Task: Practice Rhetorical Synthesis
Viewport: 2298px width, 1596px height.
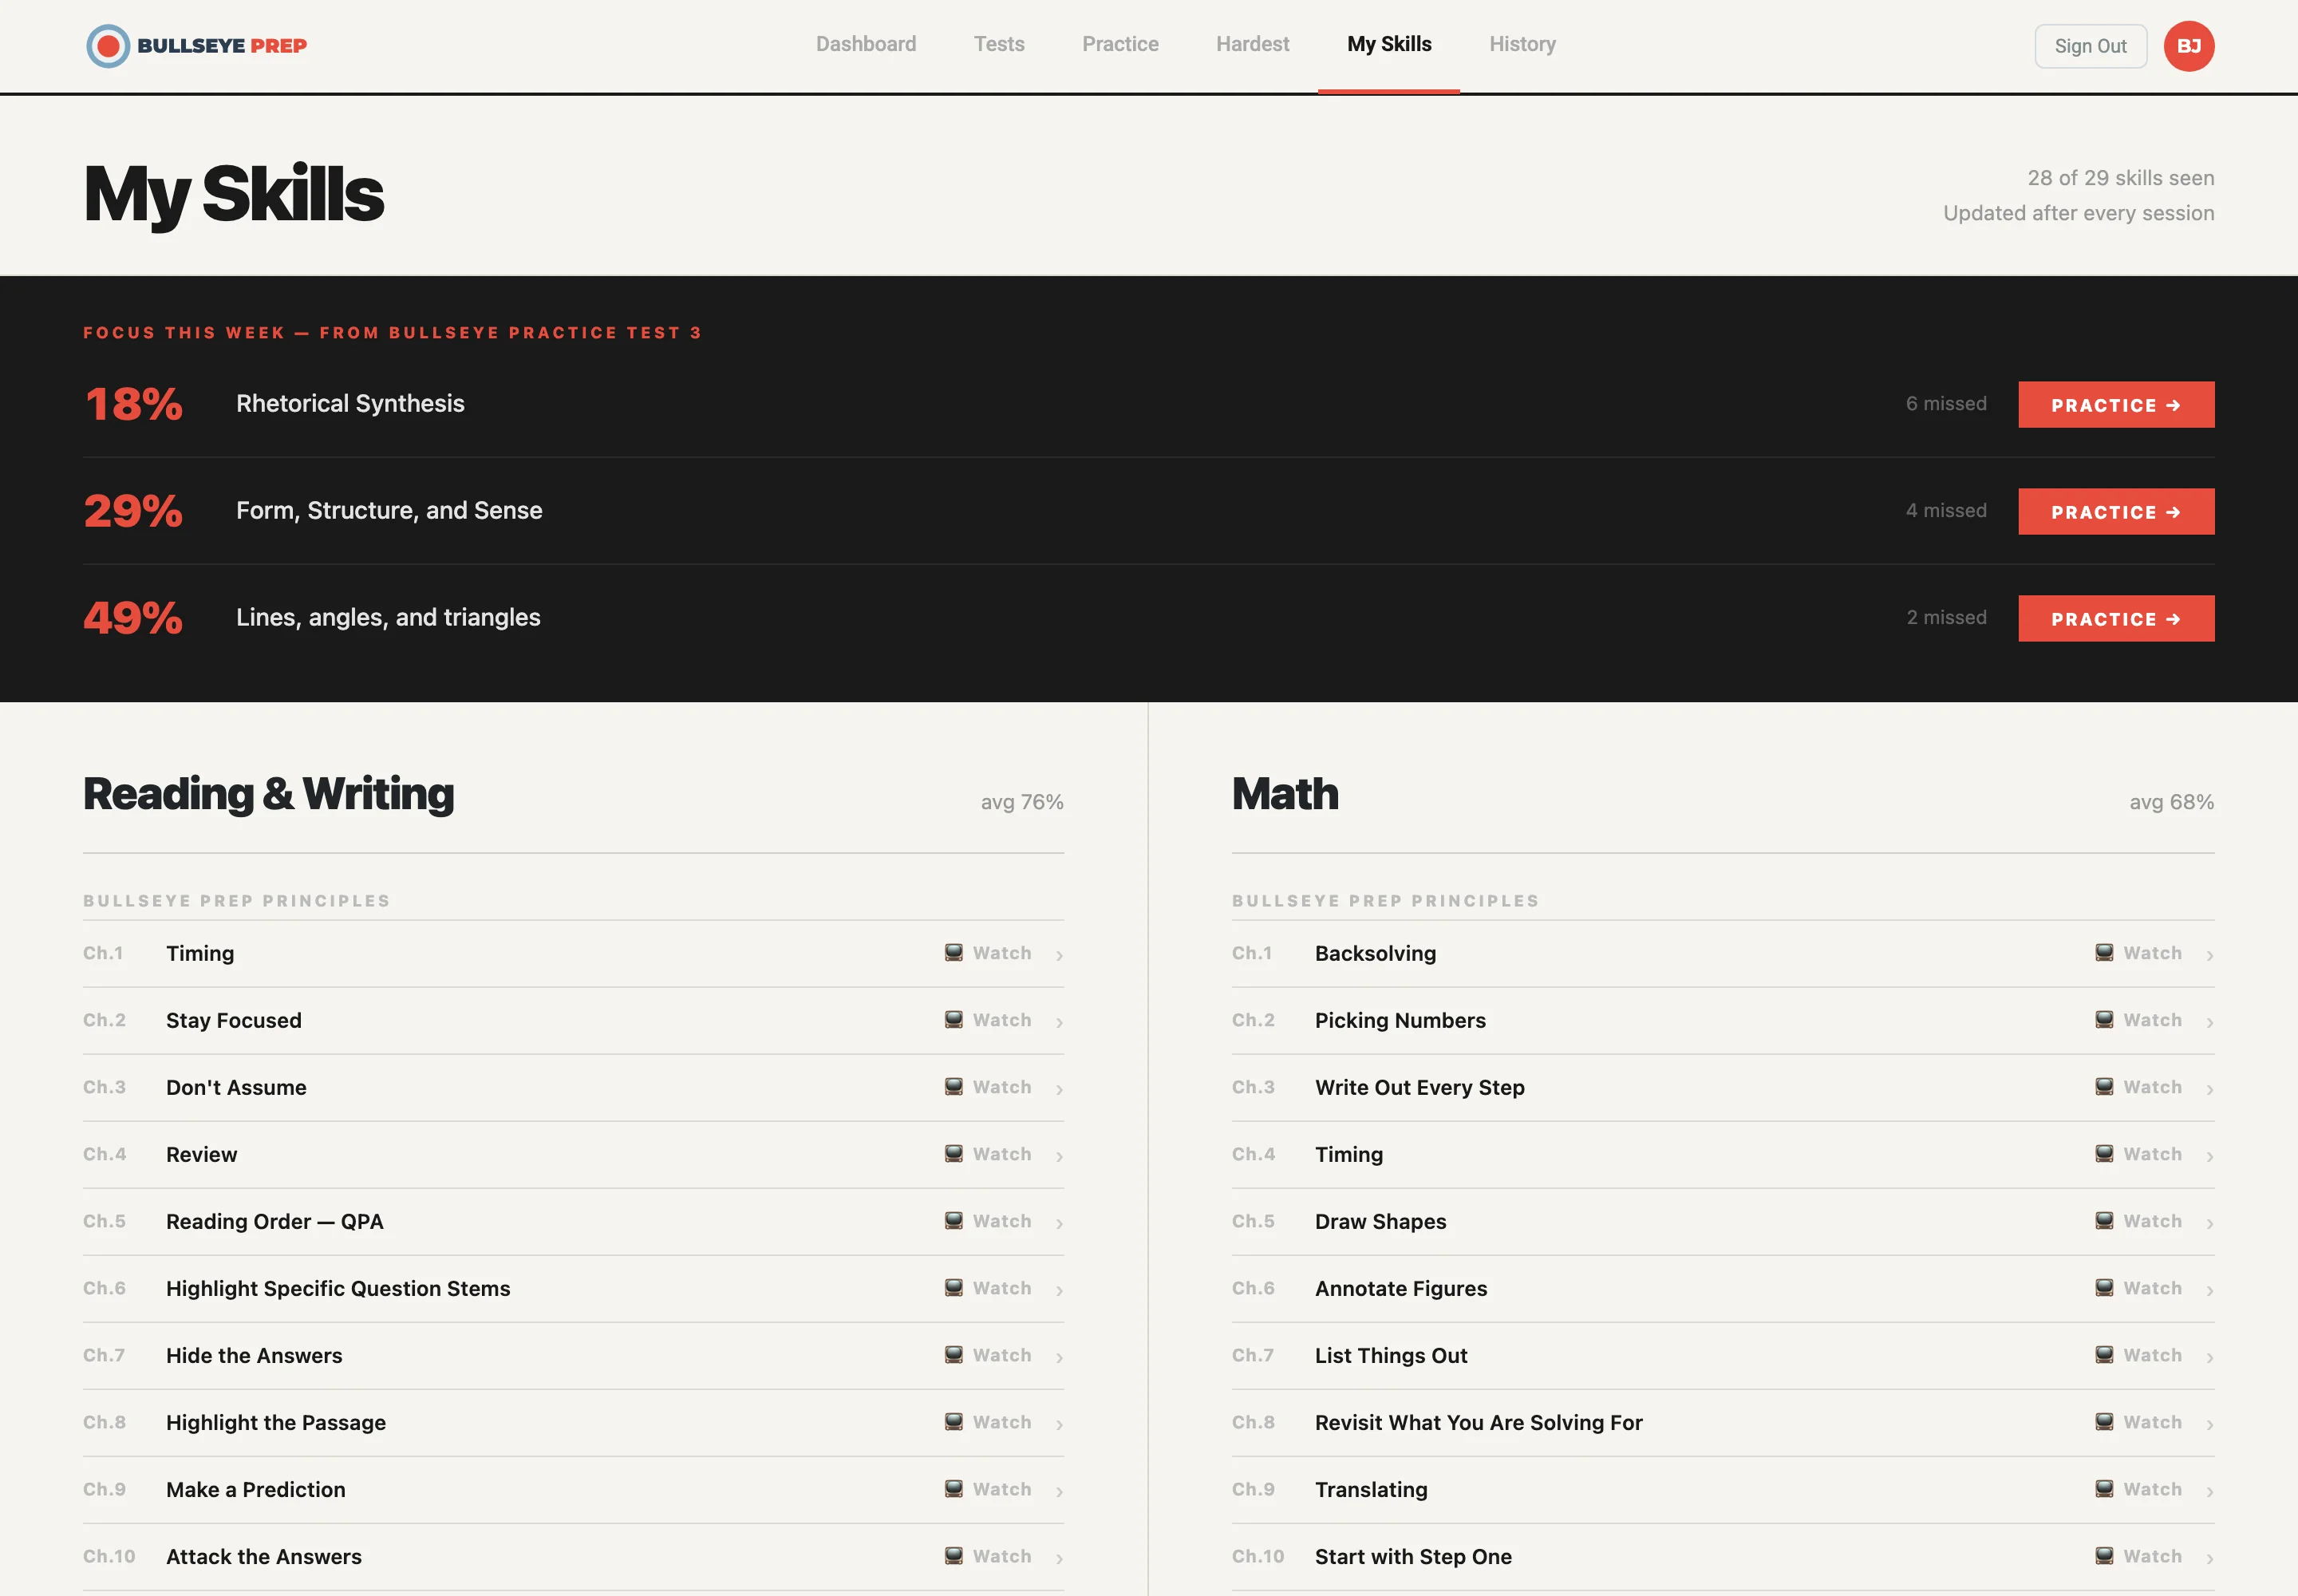Action: [x=2116, y=404]
